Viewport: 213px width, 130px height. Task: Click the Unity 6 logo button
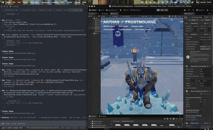[93, 10]
